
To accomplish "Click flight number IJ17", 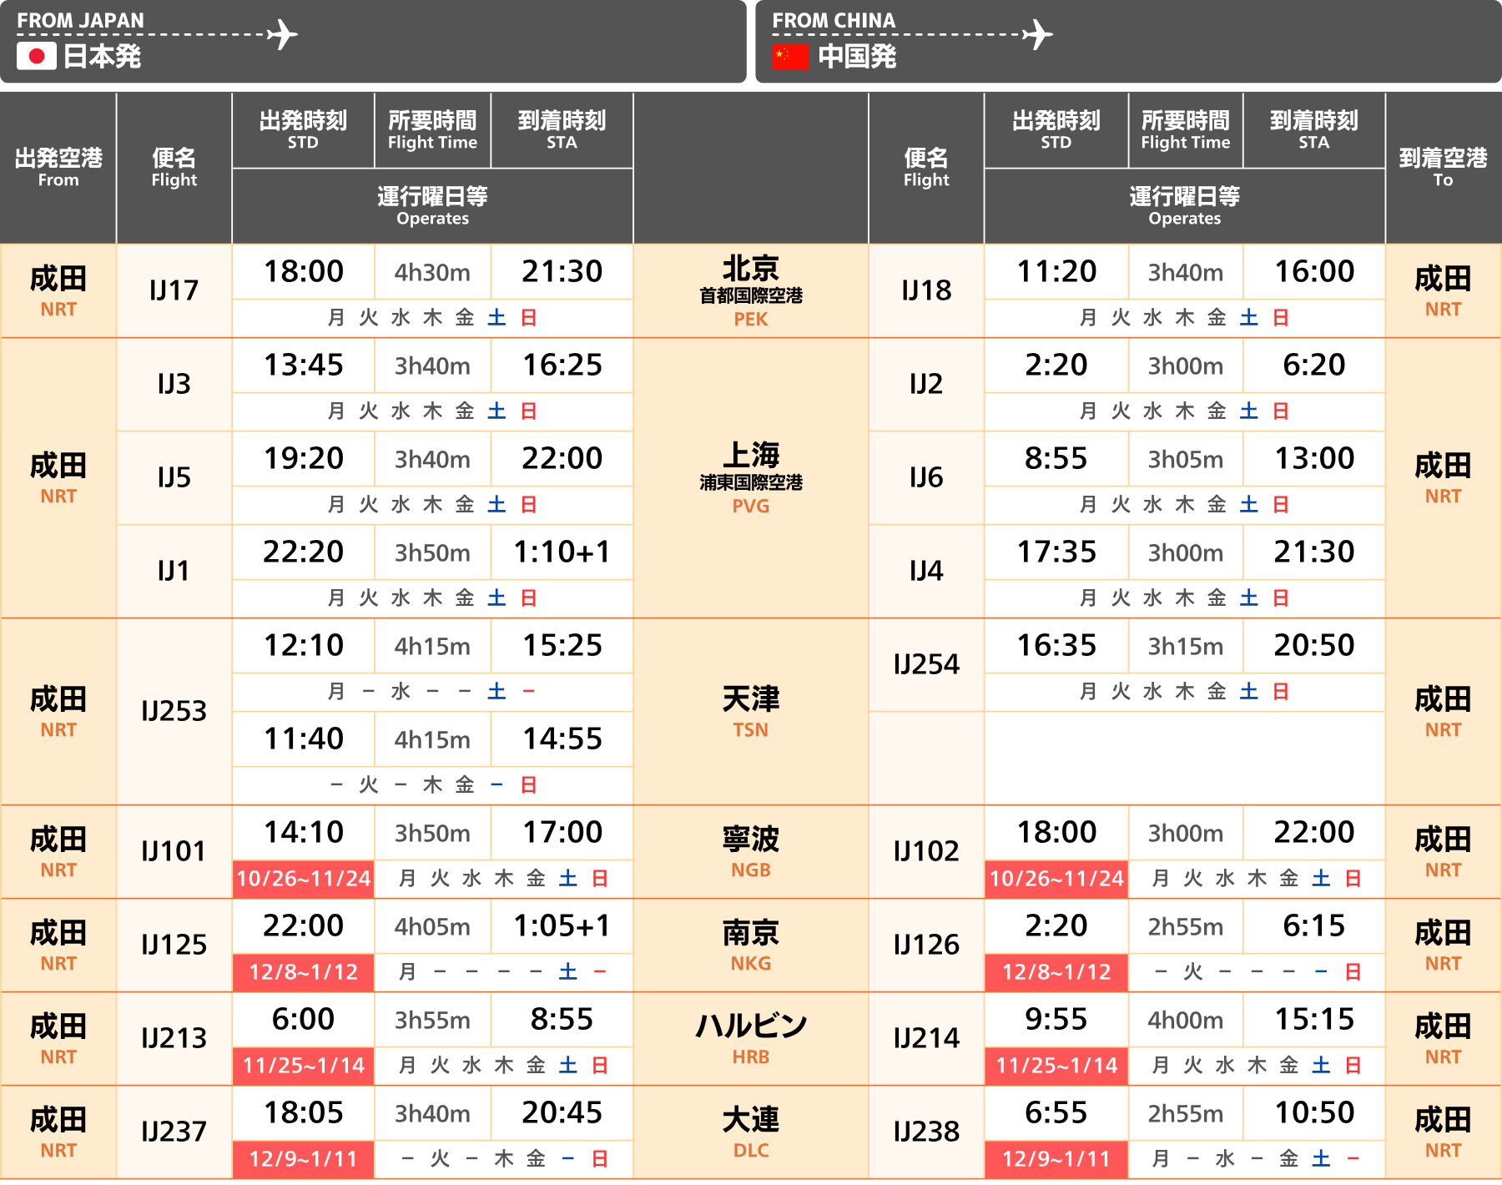I will point(174,290).
